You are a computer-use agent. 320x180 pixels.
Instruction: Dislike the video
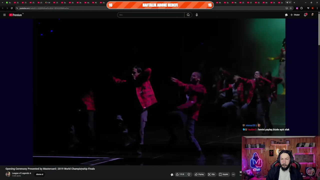click(x=189, y=174)
